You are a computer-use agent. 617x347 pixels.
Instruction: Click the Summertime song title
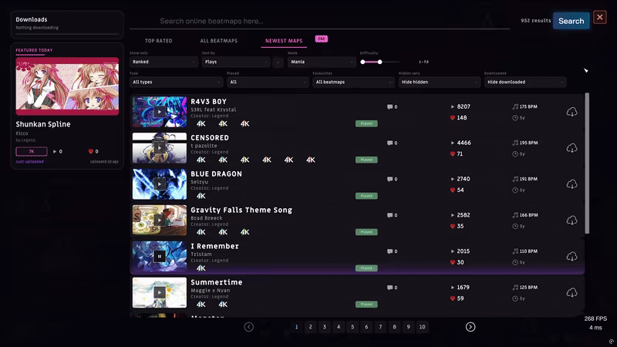[x=217, y=282]
